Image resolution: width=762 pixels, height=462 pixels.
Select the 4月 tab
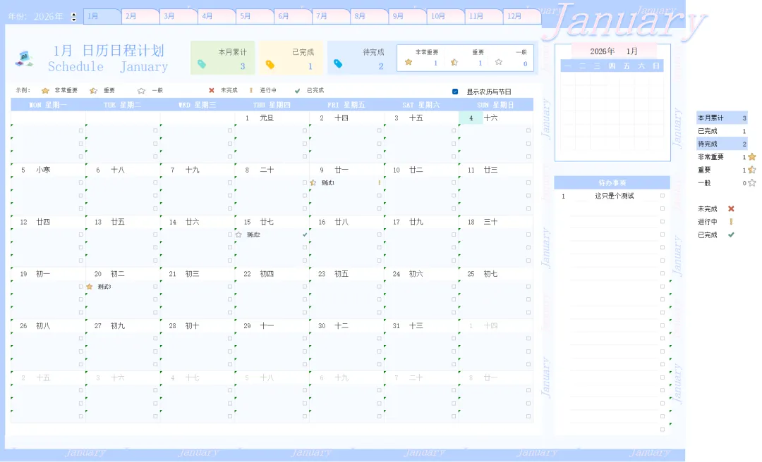point(217,16)
